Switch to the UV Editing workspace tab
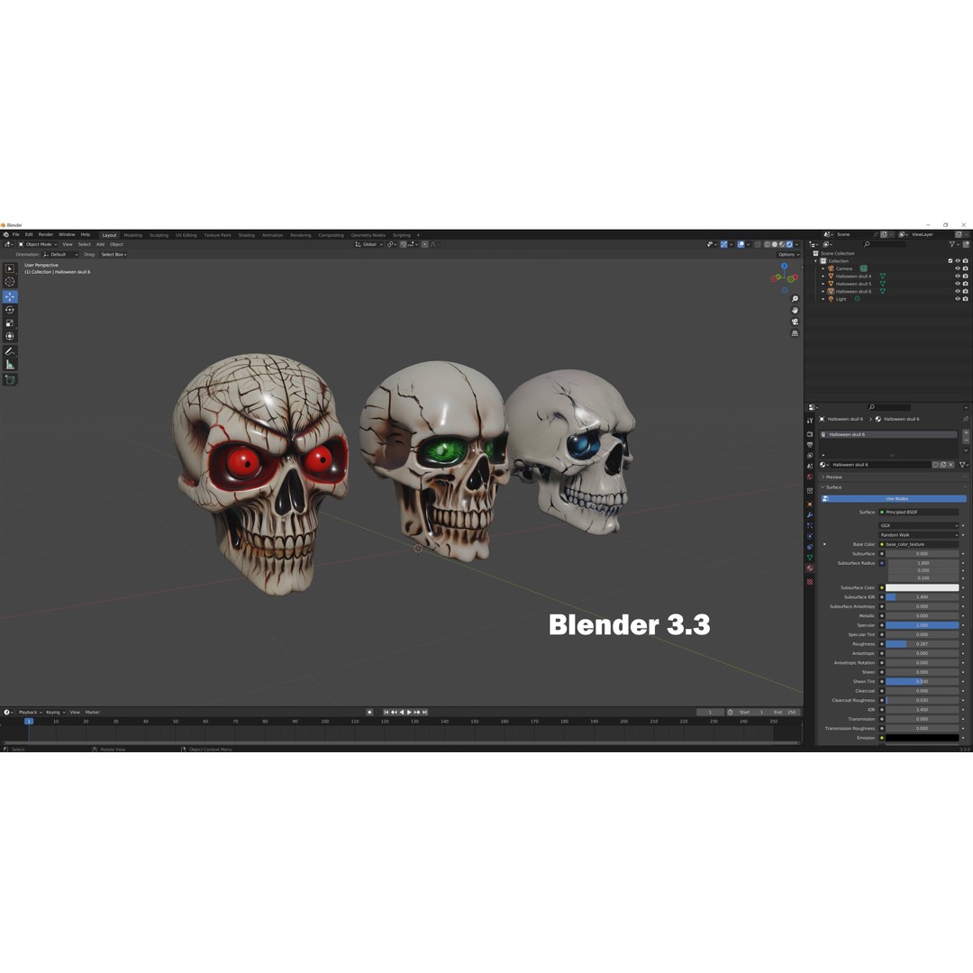This screenshot has height=973, width=973. point(186,235)
